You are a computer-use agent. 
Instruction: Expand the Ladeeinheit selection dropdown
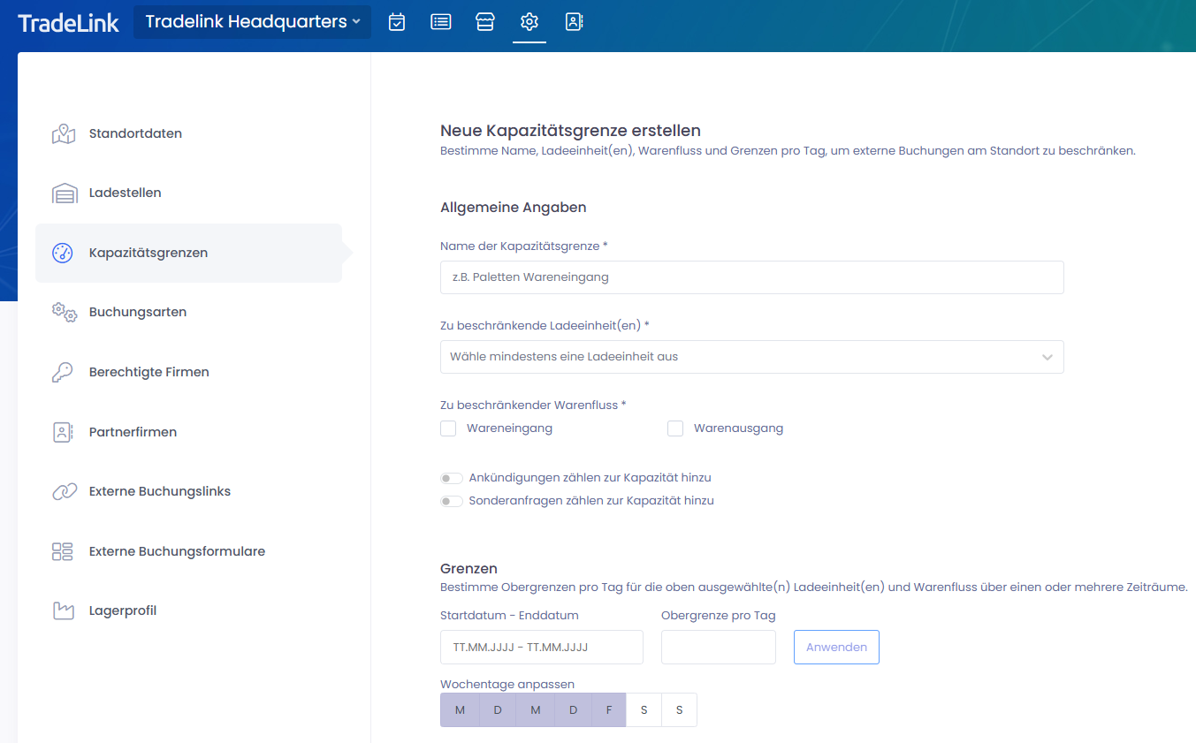[x=751, y=357]
